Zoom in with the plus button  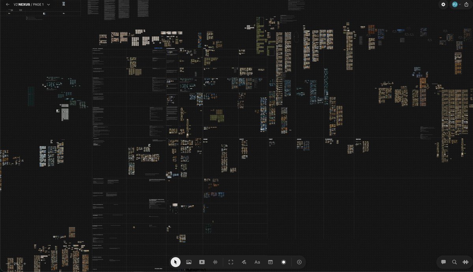[25, 264]
